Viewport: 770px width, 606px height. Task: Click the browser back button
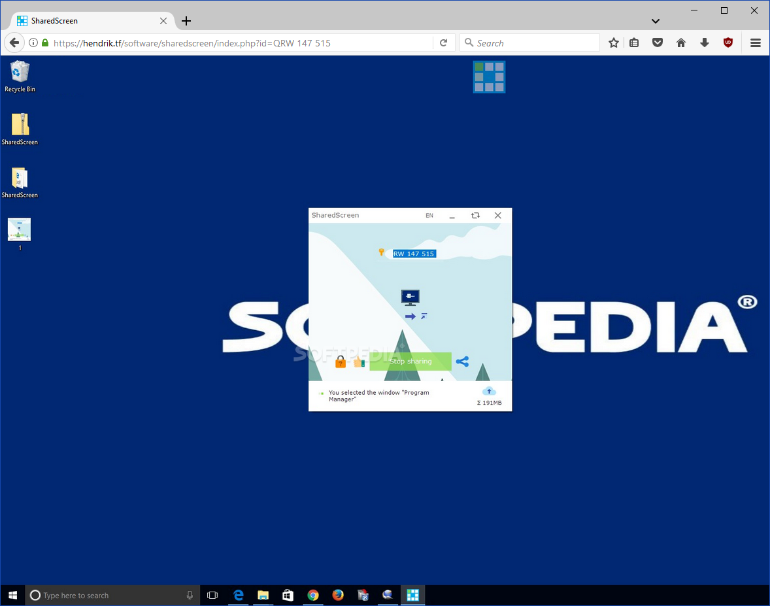14,42
